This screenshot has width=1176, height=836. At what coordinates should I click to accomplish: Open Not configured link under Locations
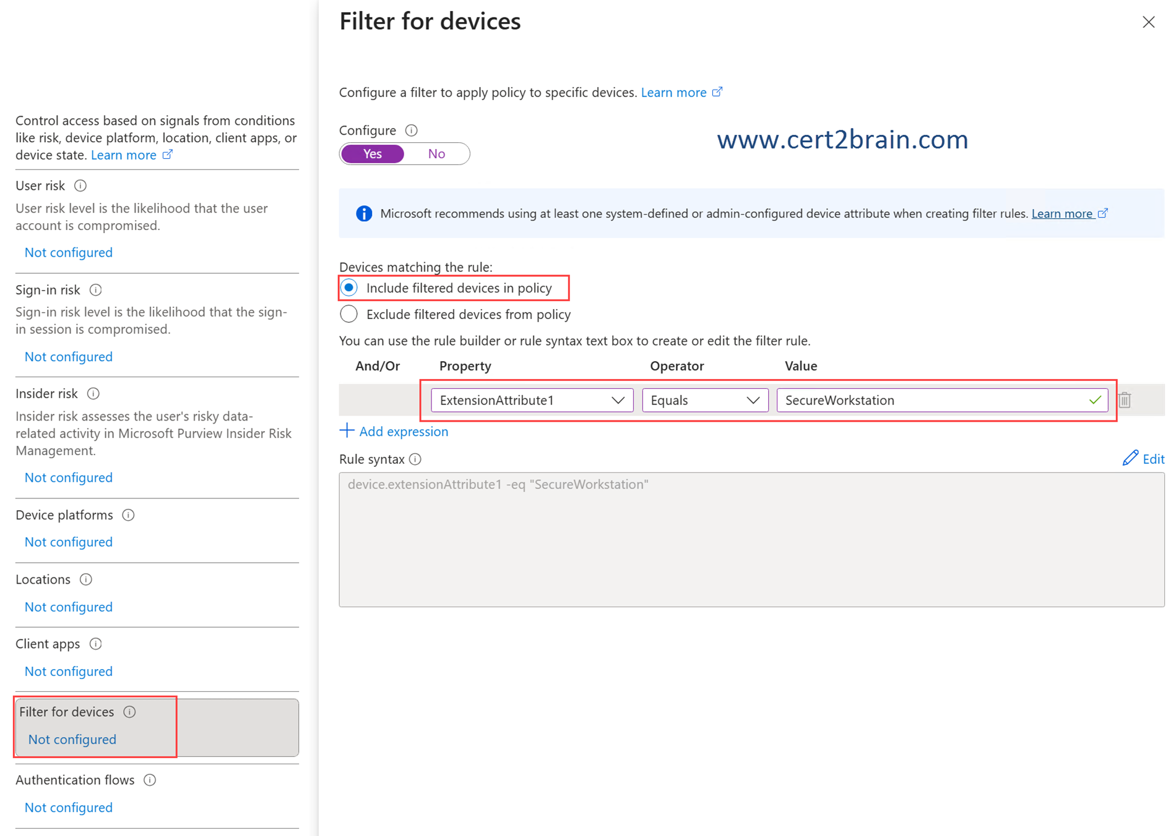(69, 607)
